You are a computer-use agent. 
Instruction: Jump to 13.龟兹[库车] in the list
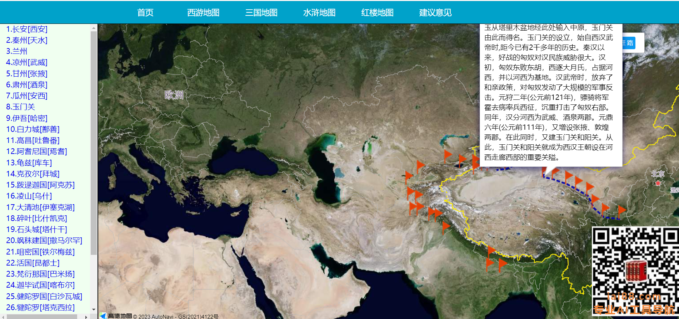[29, 163]
